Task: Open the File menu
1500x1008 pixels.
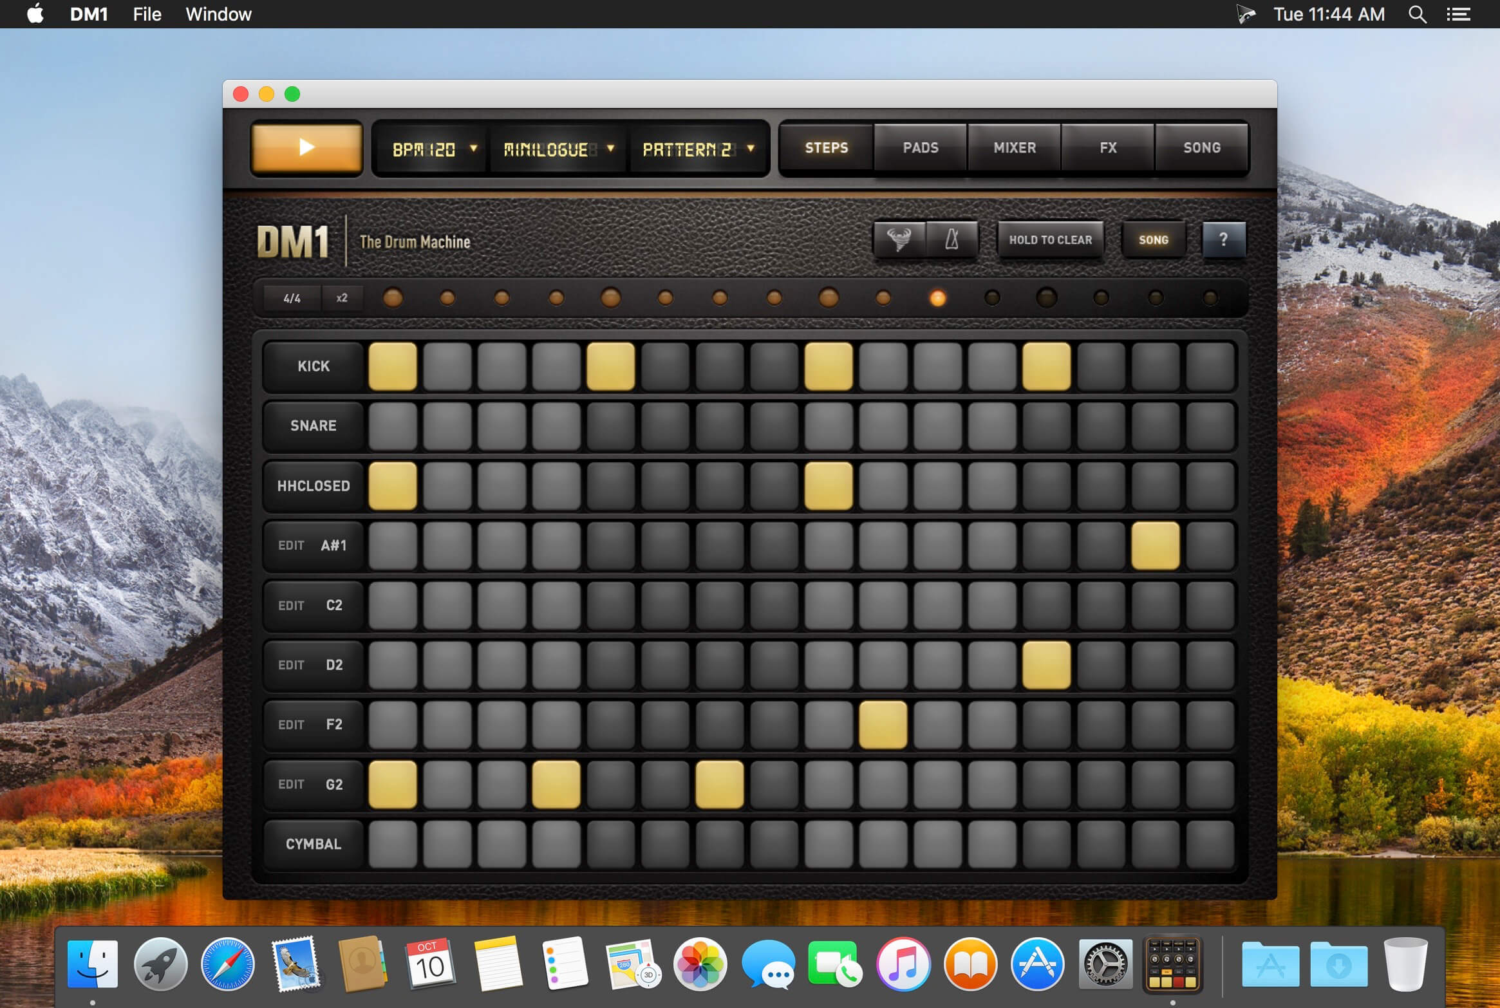Action: click(x=147, y=14)
